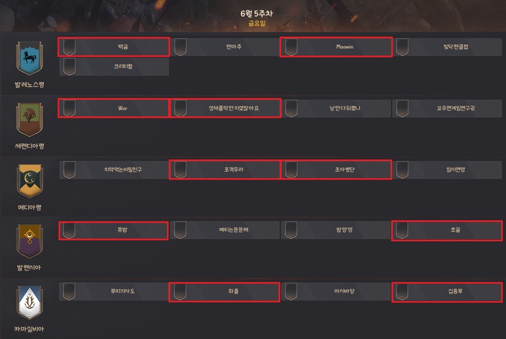
Task: Select the 낭만다뒤졌니 guild entry
Action: coord(336,108)
